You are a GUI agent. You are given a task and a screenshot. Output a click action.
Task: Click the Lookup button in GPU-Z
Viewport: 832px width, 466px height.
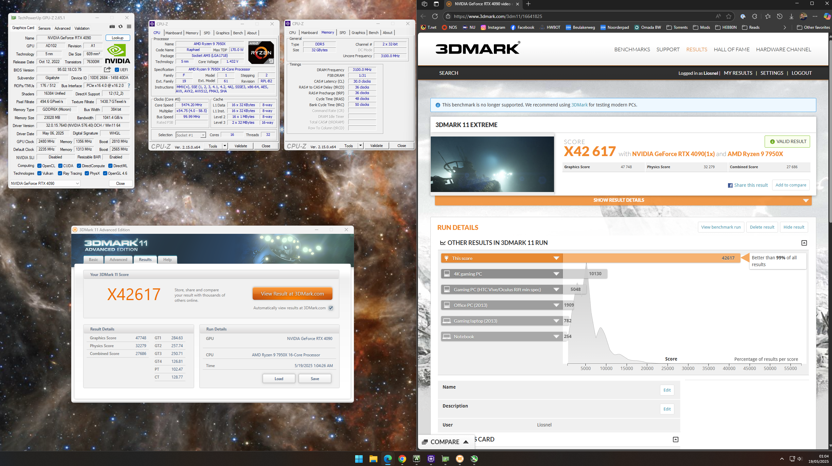pyautogui.click(x=118, y=38)
